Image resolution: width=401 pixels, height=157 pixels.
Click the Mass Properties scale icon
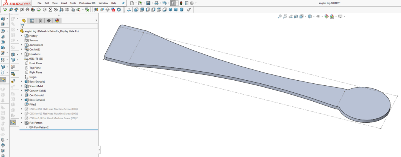tap(16, 10)
